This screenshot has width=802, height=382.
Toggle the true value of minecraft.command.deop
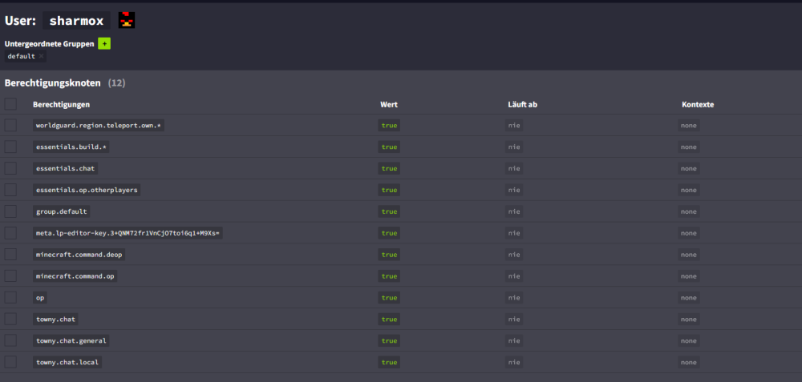[389, 255]
